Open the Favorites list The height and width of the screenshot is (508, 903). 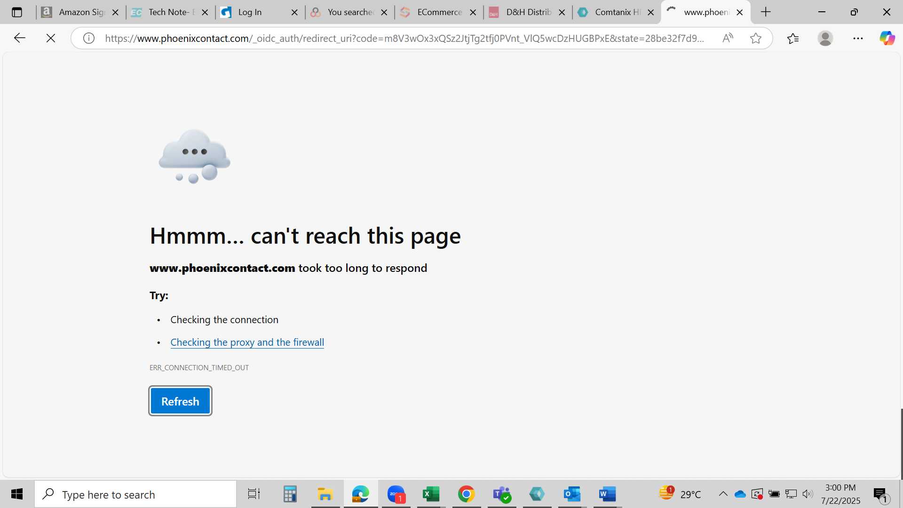tap(792, 38)
